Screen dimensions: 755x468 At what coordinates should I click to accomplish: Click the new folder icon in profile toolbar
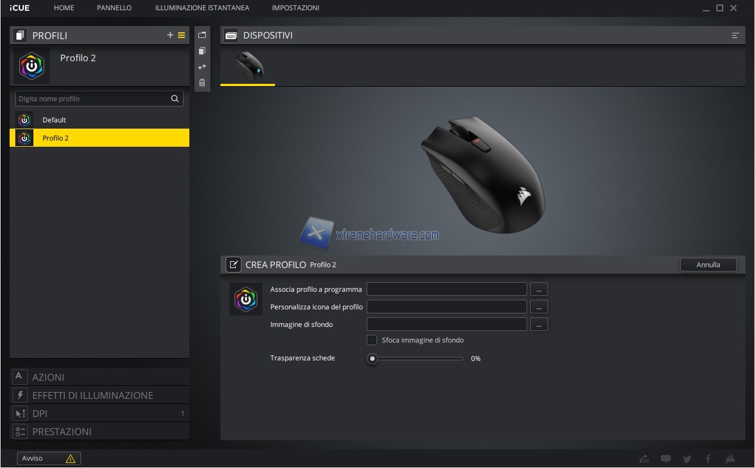[x=202, y=35]
